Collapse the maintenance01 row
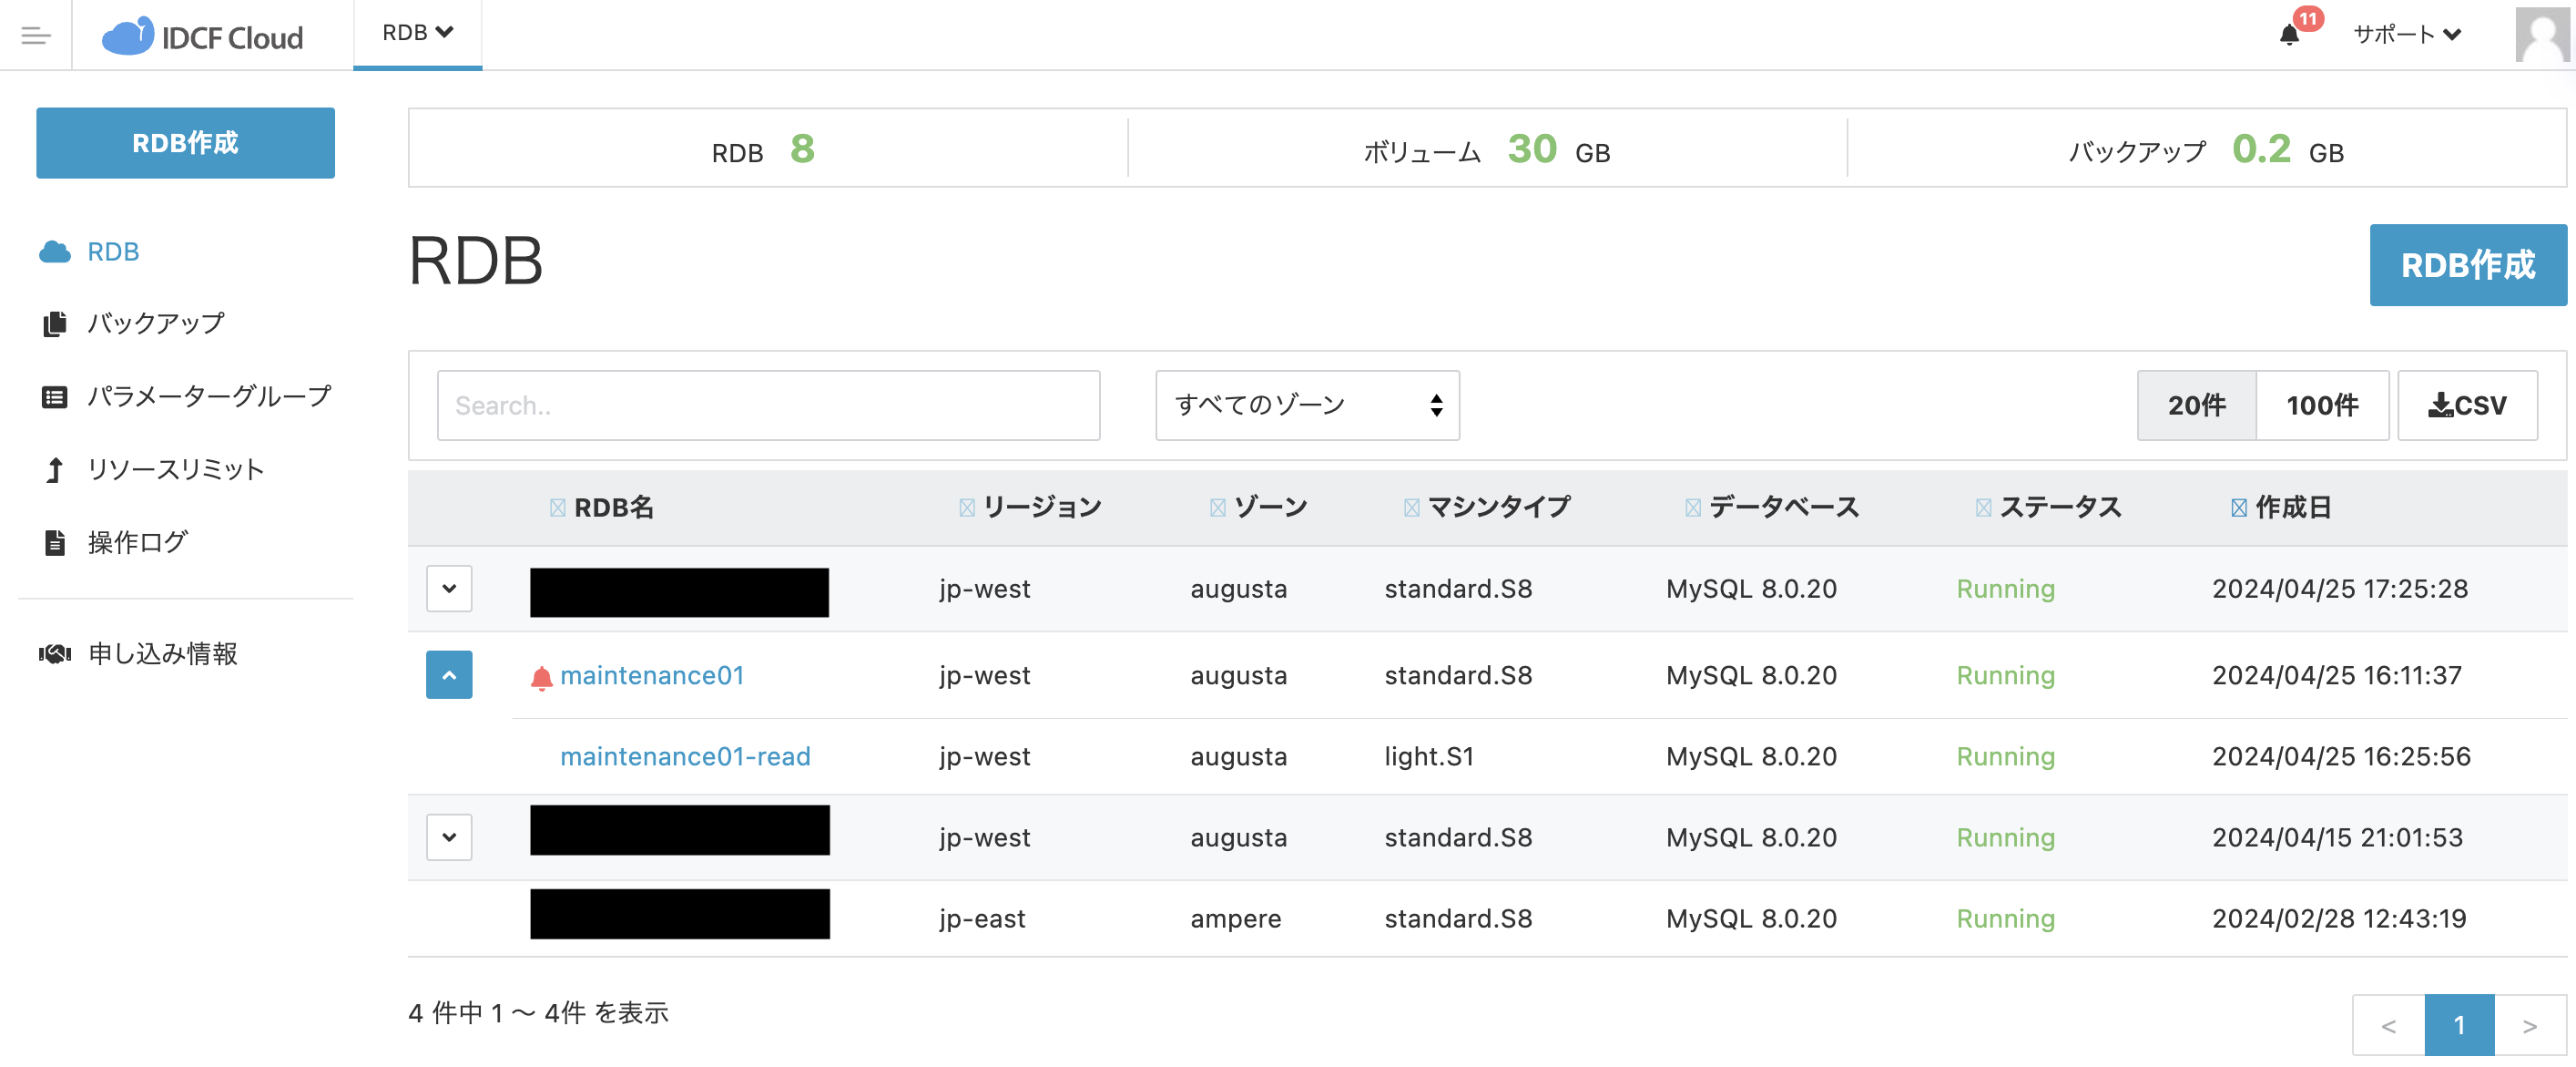Screen dimensions: 2576x1067 449,675
